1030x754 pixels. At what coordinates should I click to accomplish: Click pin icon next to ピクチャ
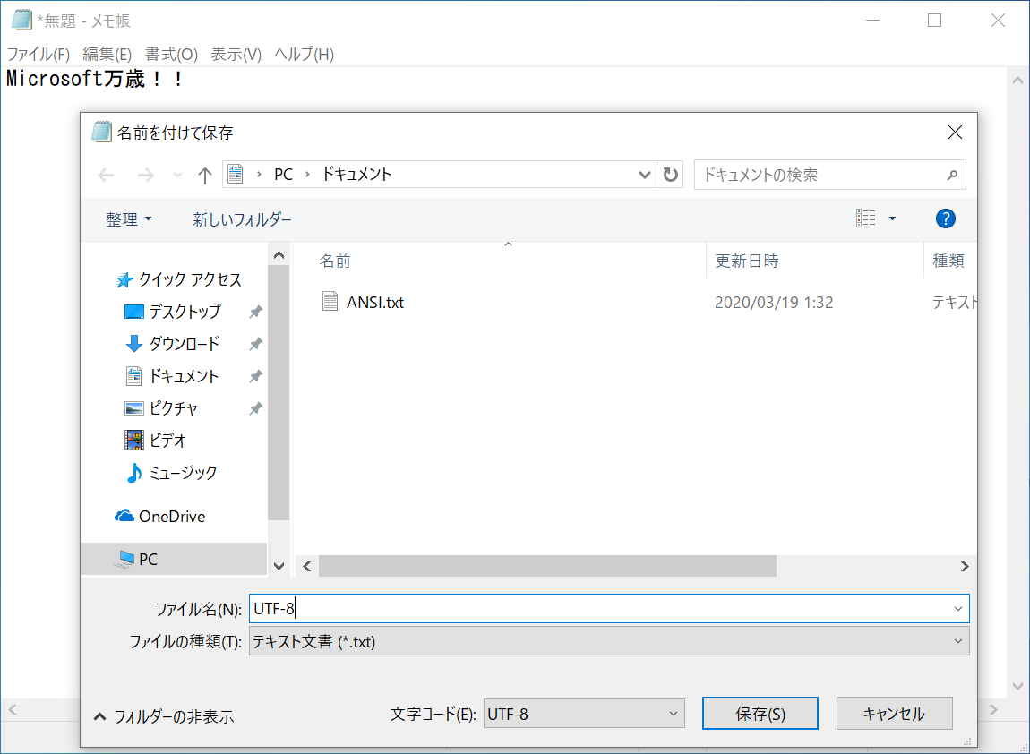pos(255,407)
